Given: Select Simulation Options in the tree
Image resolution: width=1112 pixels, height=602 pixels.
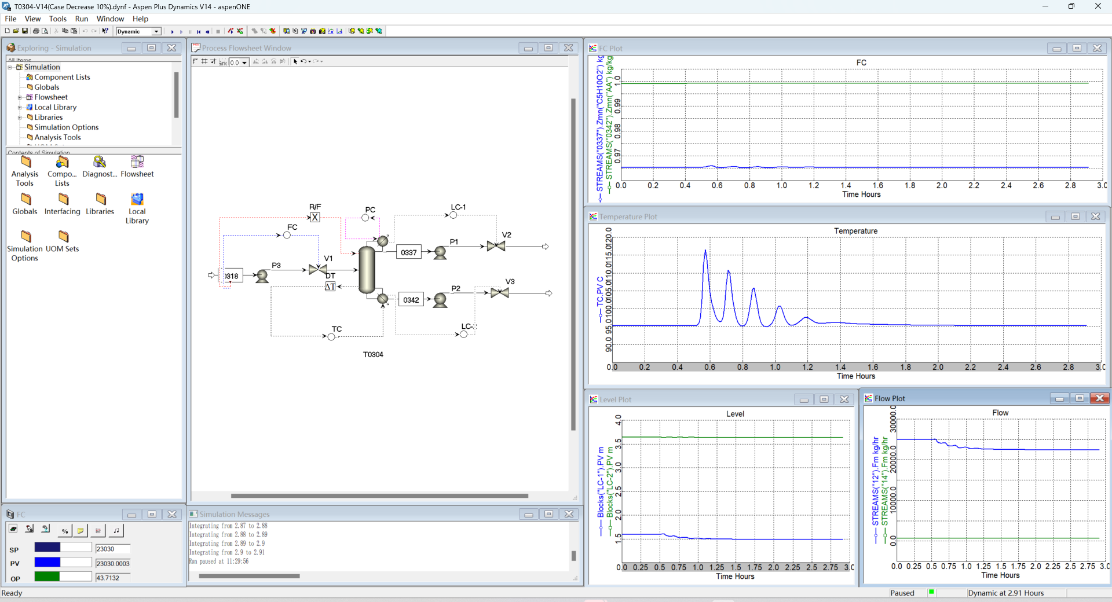Looking at the screenshot, I should (66, 127).
